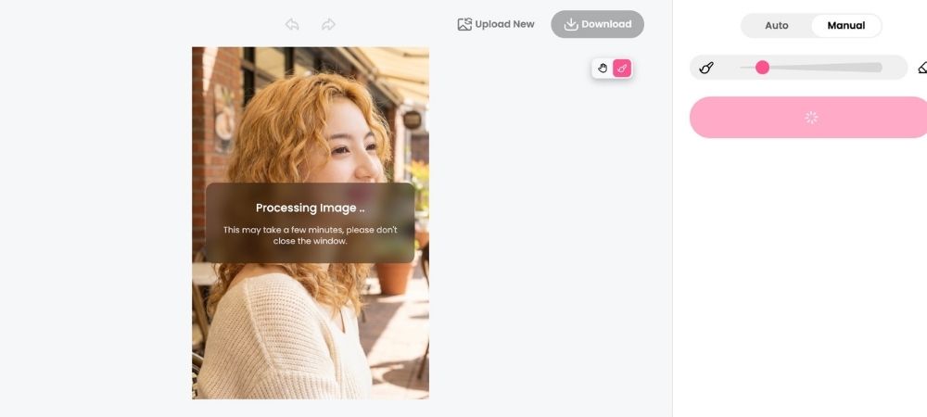Click the loading spinner in the pink button
The image size is (927, 417).
(812, 118)
